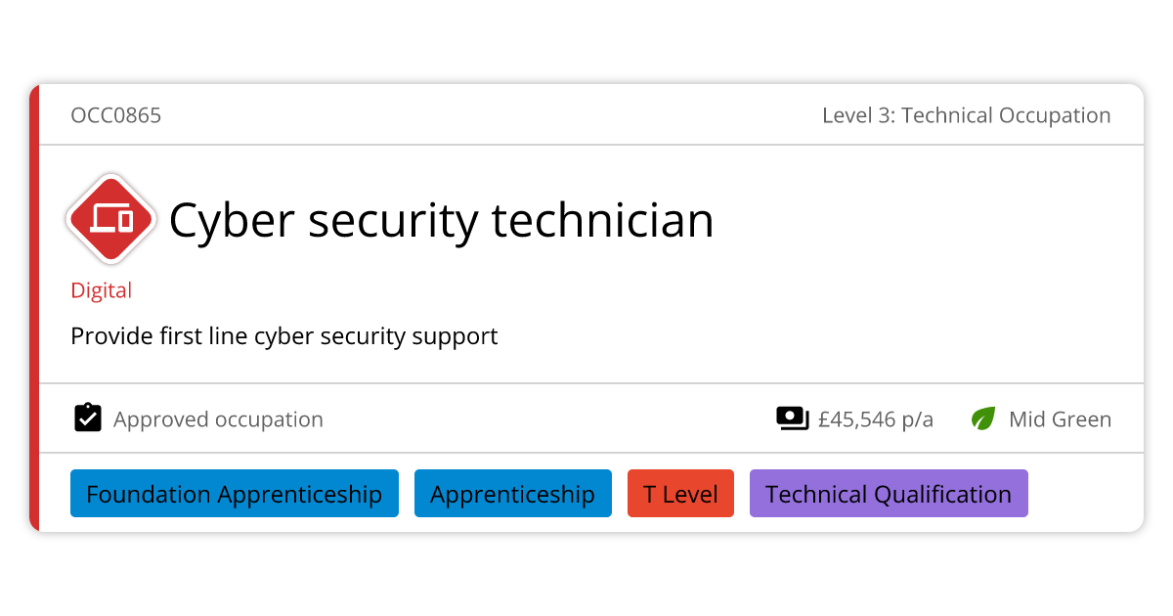Click the Level 3: Technical Occupation label
Image resolution: width=1173 pixels, height=616 pixels.
pos(966,115)
